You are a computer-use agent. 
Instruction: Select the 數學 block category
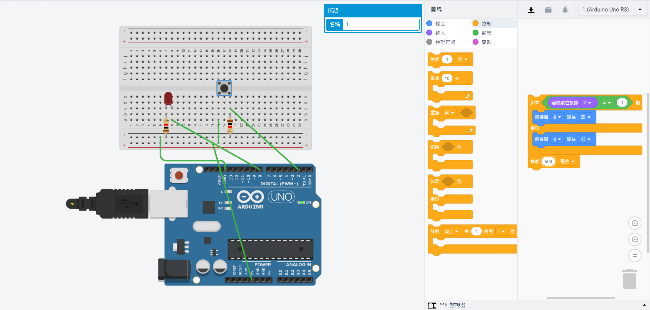(486, 33)
